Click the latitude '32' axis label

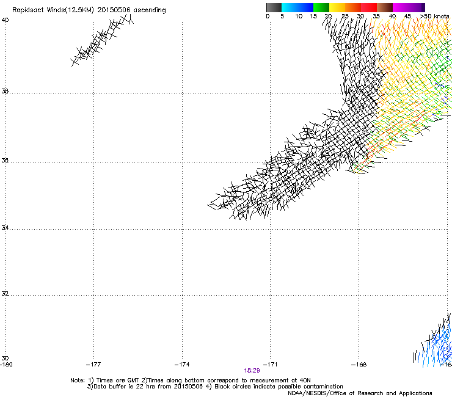[x=5, y=294]
